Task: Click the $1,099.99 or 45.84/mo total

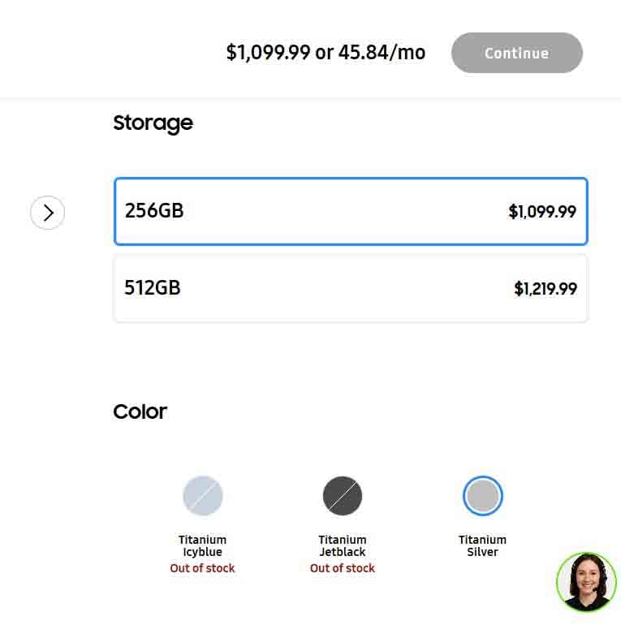Action: click(x=326, y=53)
